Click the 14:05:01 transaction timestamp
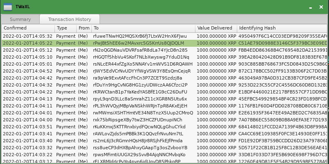 (x=28, y=64)
